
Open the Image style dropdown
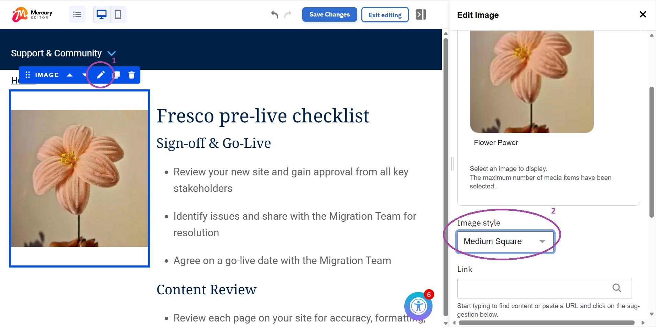pyautogui.click(x=505, y=241)
